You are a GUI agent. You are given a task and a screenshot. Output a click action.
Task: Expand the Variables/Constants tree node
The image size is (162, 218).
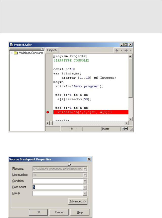[11, 53]
